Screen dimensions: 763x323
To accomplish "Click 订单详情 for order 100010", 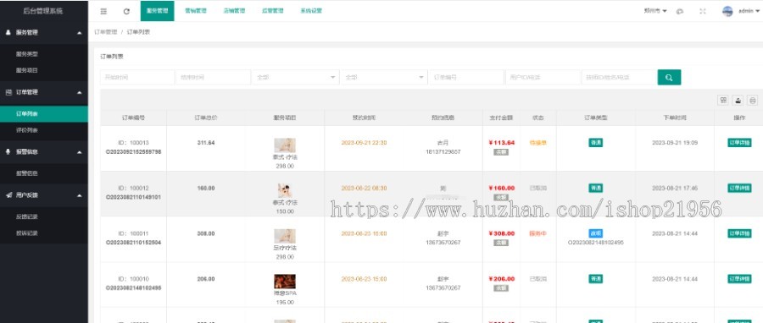I will click(x=739, y=279).
